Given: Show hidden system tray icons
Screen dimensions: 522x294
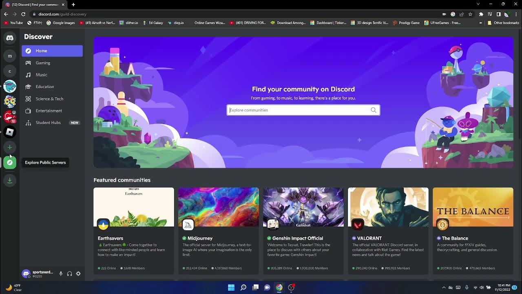Looking at the screenshot, I should click(444, 287).
